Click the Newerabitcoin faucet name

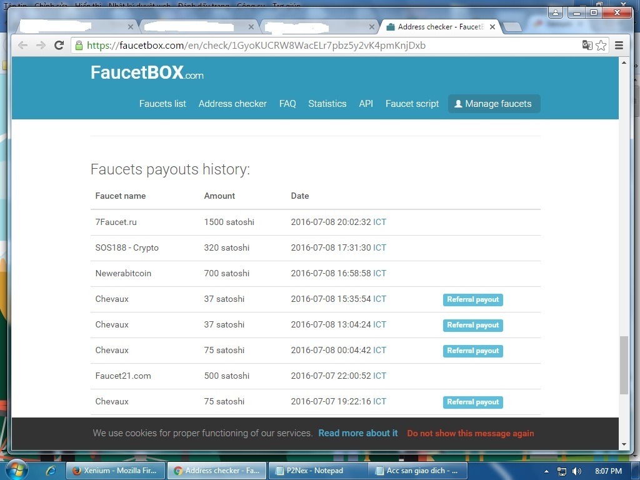pyautogui.click(x=123, y=274)
